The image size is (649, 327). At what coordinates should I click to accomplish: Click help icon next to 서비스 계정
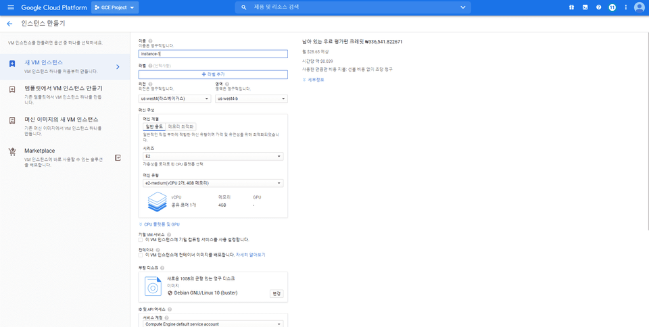(x=166, y=318)
